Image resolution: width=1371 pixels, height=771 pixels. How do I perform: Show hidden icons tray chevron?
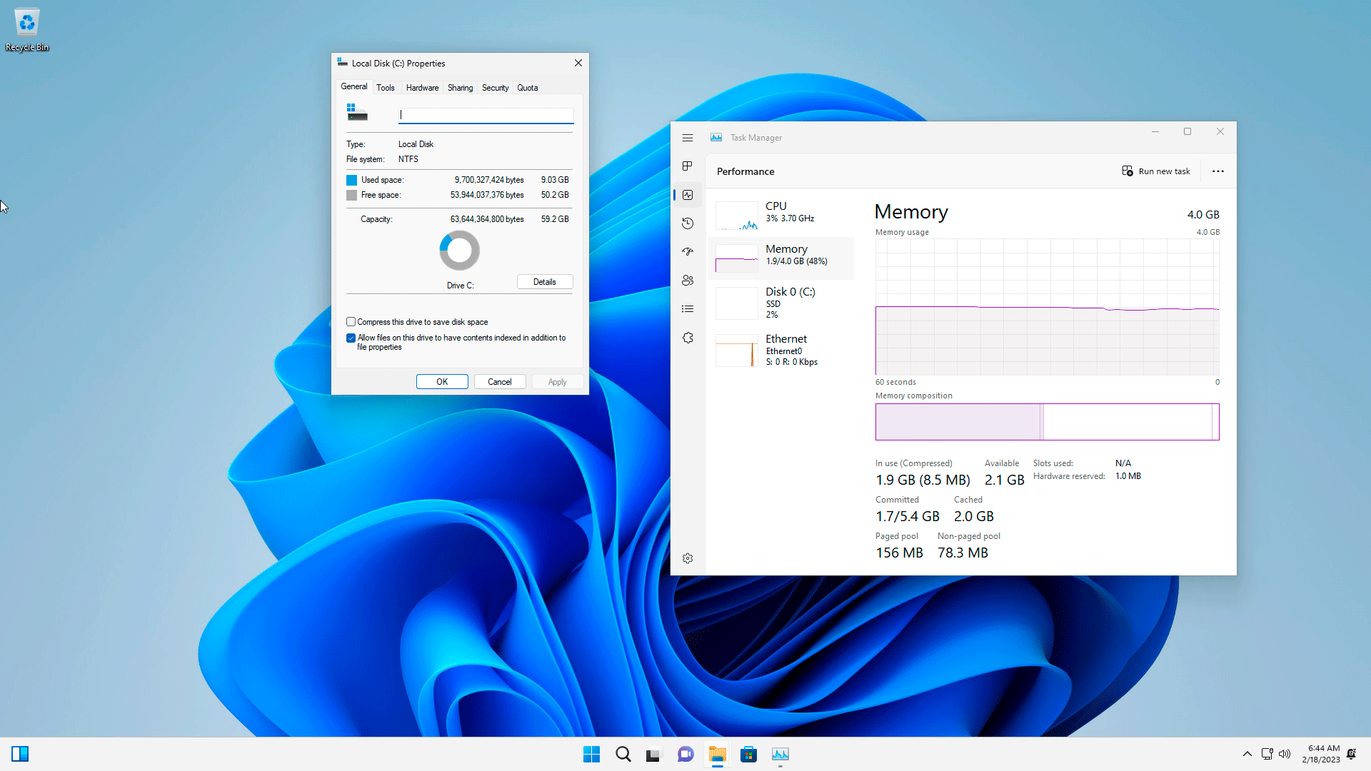click(x=1247, y=754)
